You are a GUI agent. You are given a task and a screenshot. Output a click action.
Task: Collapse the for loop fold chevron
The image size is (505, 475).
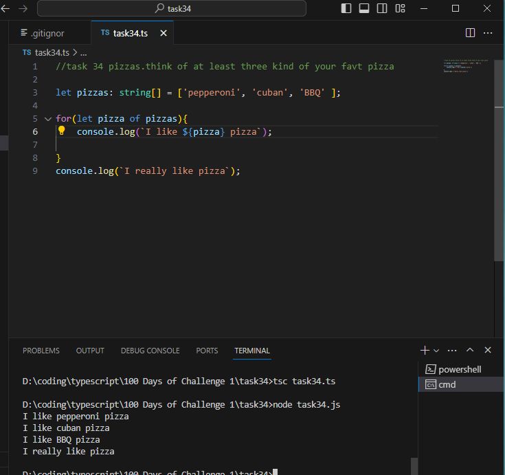point(48,119)
